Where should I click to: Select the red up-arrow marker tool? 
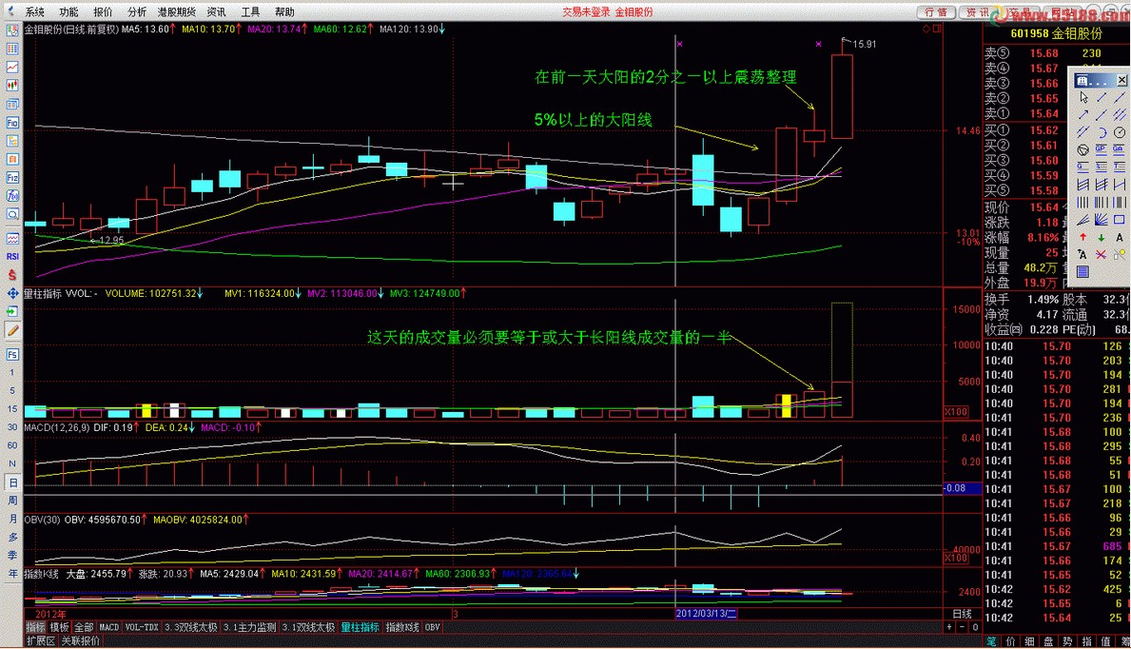tap(1083, 237)
